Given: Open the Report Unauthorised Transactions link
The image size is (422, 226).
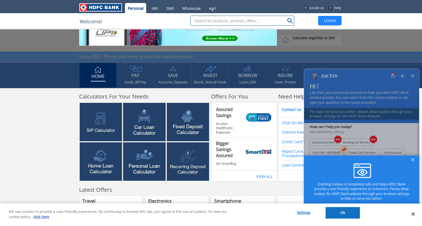Looking at the screenshot, I should point(293,154).
